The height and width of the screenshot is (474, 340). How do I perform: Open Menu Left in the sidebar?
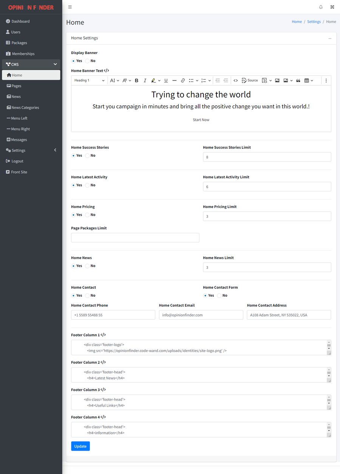point(31,118)
